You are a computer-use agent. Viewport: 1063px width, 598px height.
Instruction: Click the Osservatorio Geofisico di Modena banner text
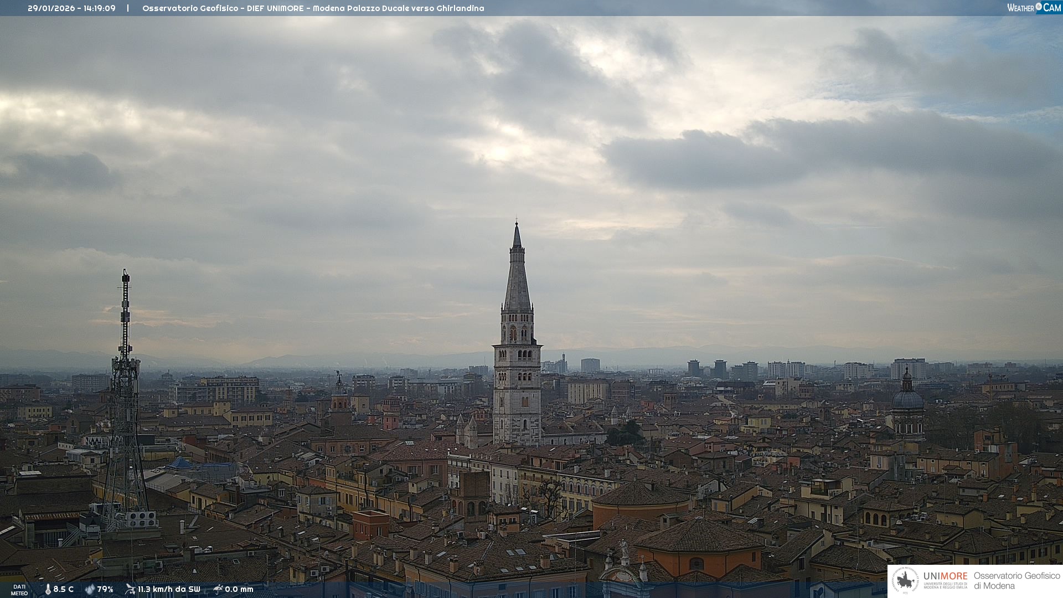click(x=1016, y=581)
